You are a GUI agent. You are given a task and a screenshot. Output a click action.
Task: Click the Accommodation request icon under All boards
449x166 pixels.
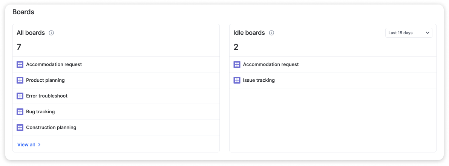20,65
